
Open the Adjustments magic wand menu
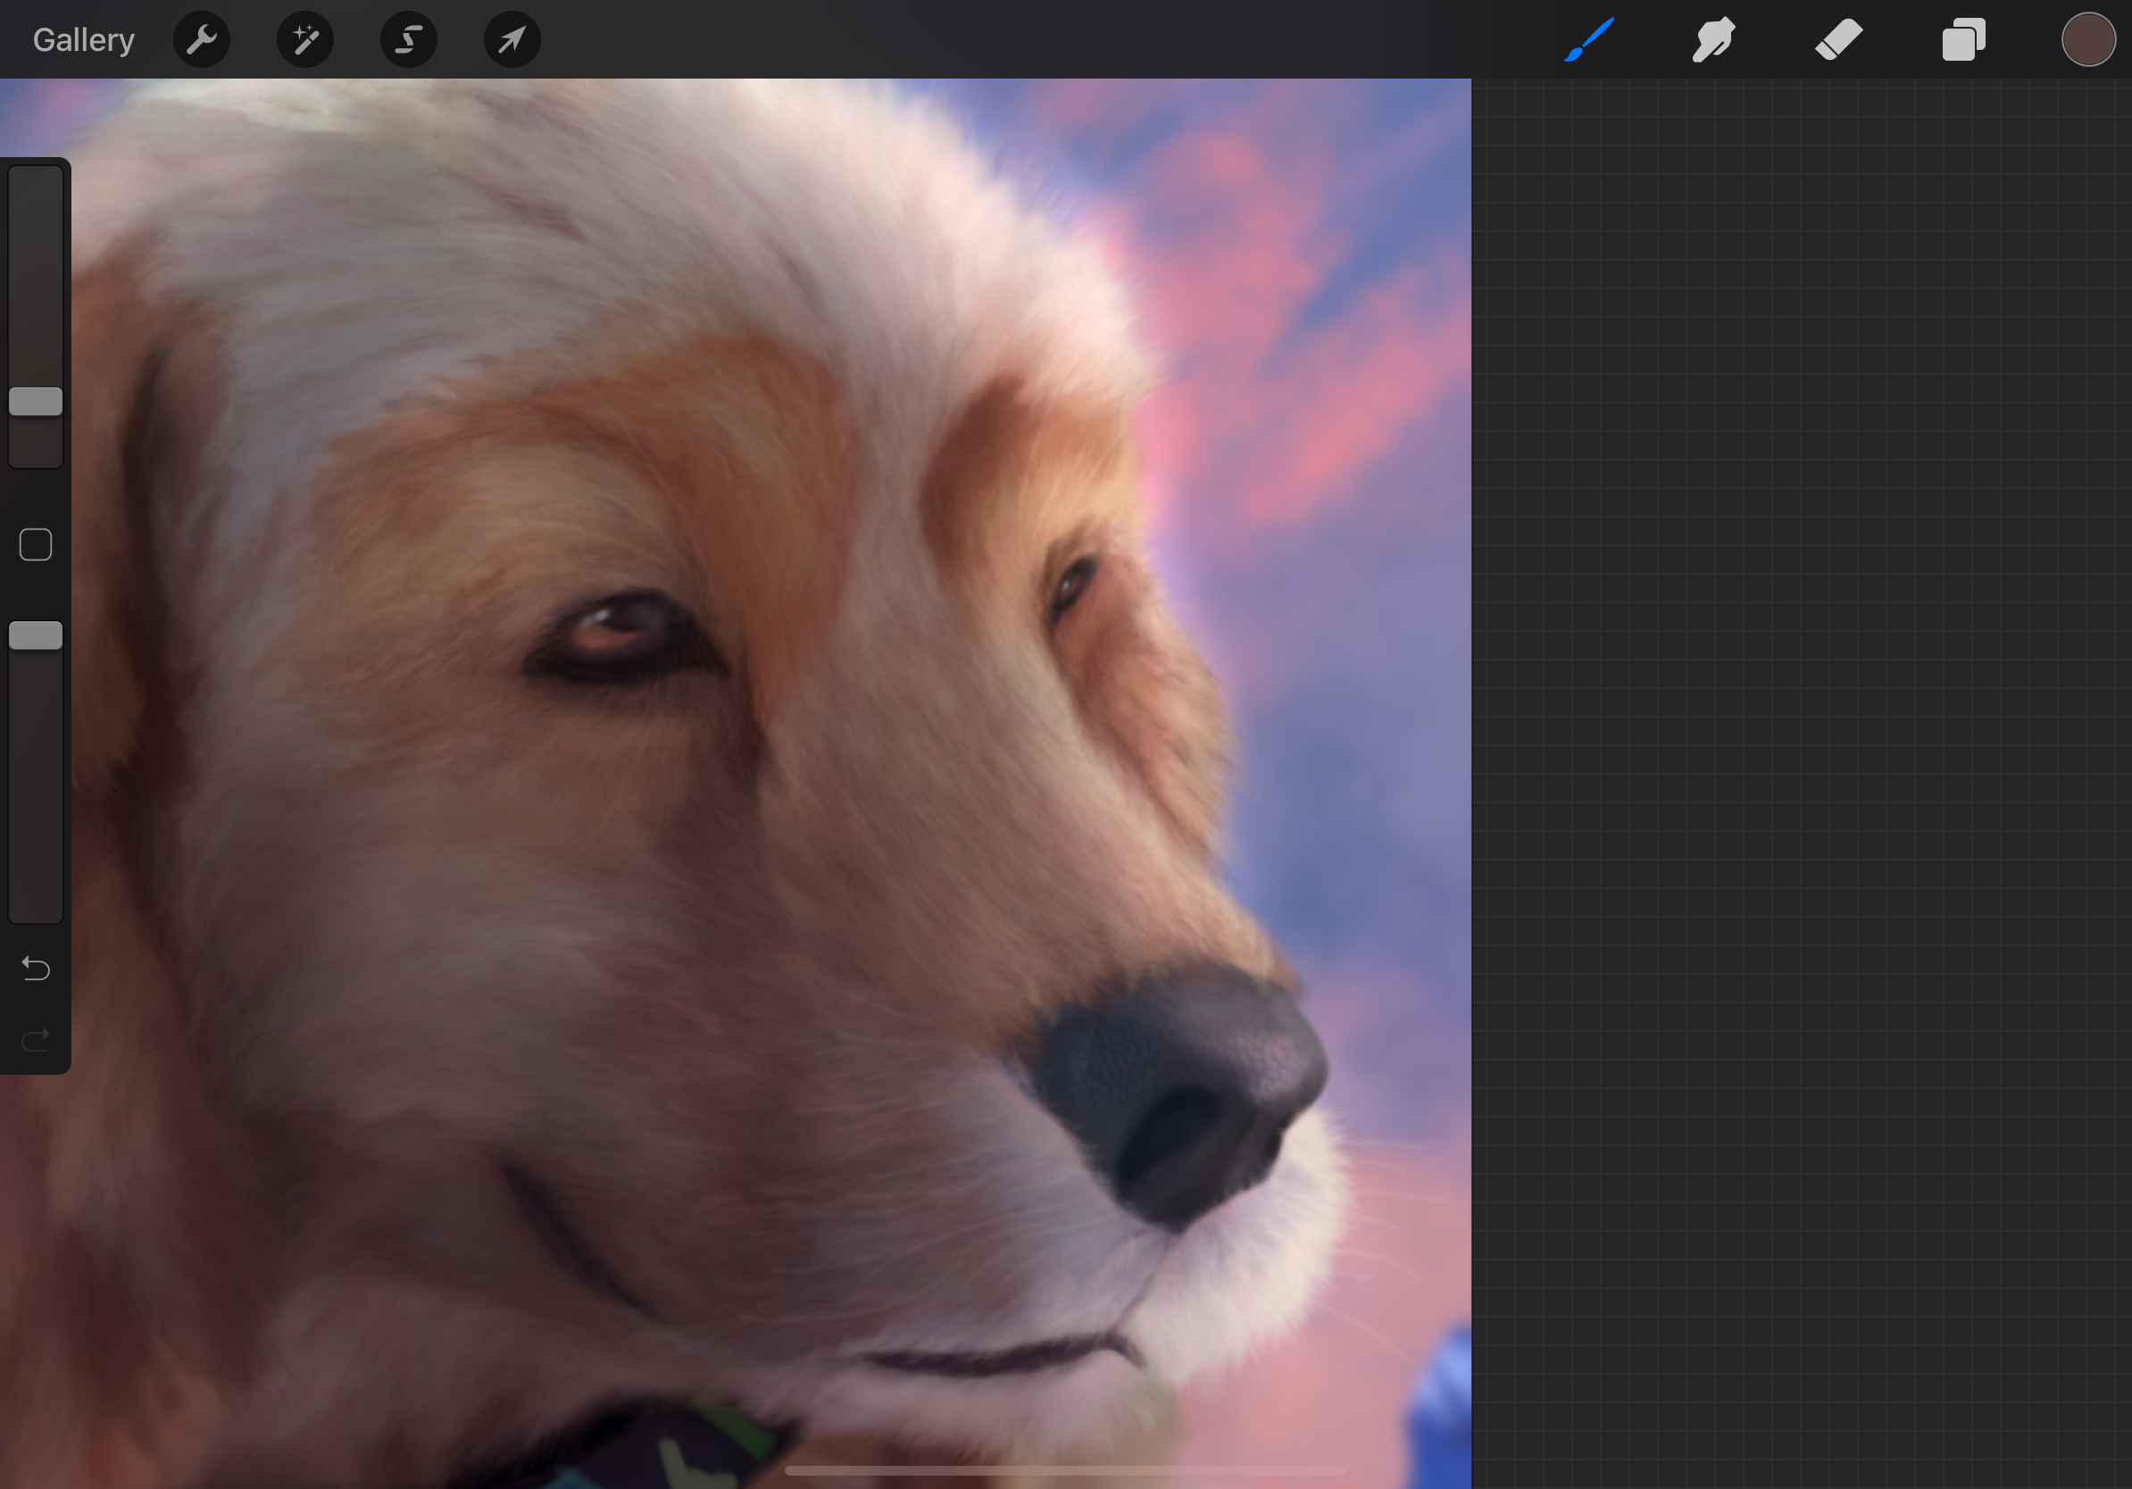pos(305,40)
